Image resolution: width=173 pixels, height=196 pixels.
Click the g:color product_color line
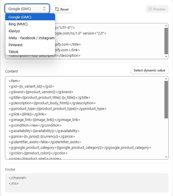tap(38, 153)
